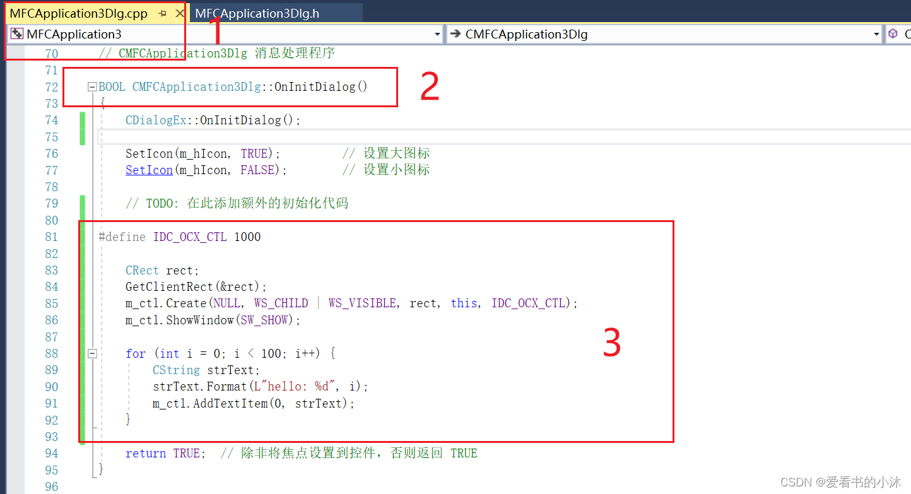Click m_ctl.AddTextItem call on line 91
Screen dimensions: 911x494
point(254,404)
